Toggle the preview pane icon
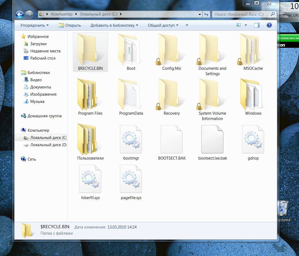The width and height of the screenshot is (299, 256). 257,25
